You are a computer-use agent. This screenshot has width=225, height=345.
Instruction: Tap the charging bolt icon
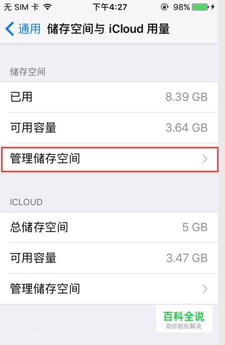(213, 7)
